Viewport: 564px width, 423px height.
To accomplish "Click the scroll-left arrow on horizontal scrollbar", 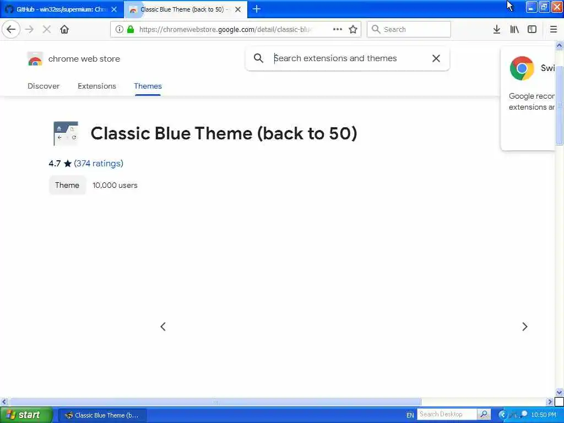I will (x=4, y=402).
